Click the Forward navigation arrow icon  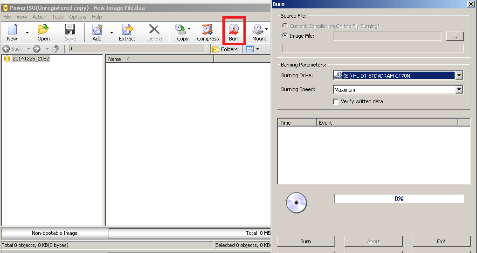point(37,48)
